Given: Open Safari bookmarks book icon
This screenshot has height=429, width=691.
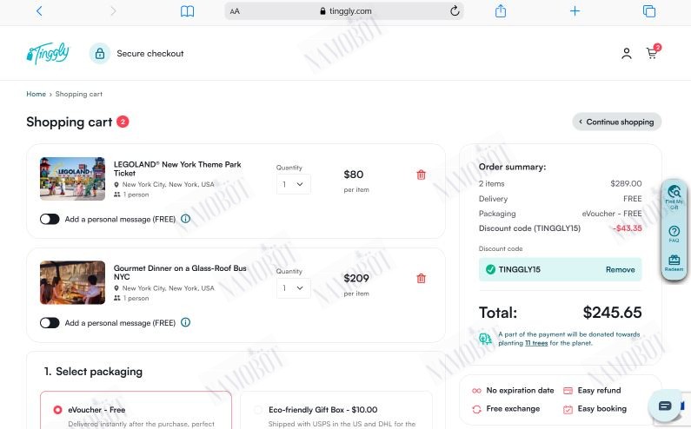Looking at the screenshot, I should pyautogui.click(x=187, y=11).
